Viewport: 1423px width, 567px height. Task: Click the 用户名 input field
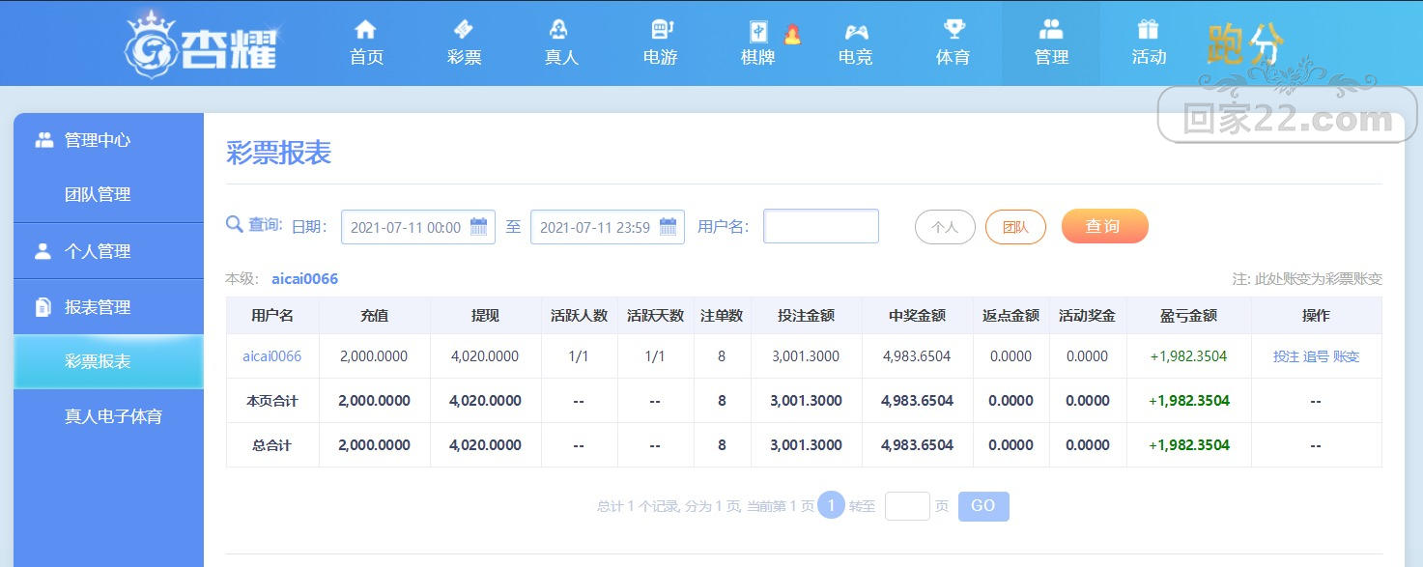point(821,226)
